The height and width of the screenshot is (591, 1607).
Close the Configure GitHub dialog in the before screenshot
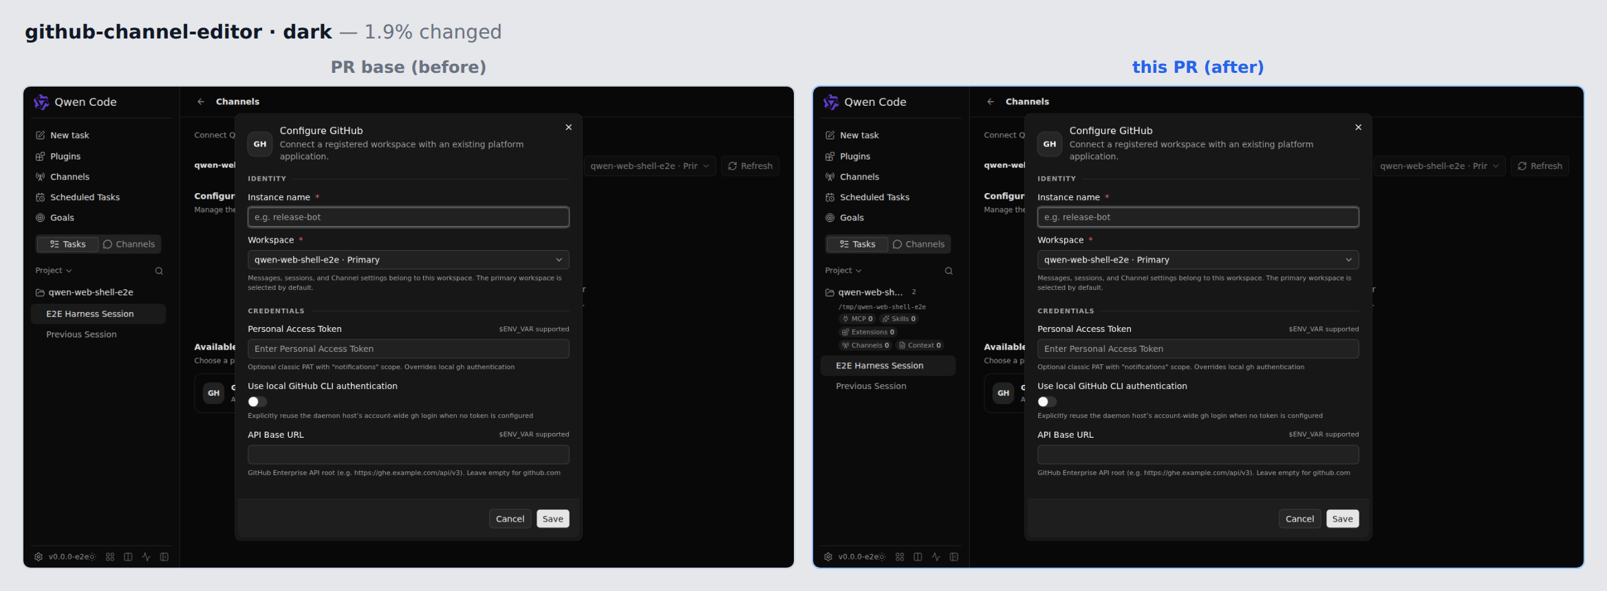coord(569,127)
